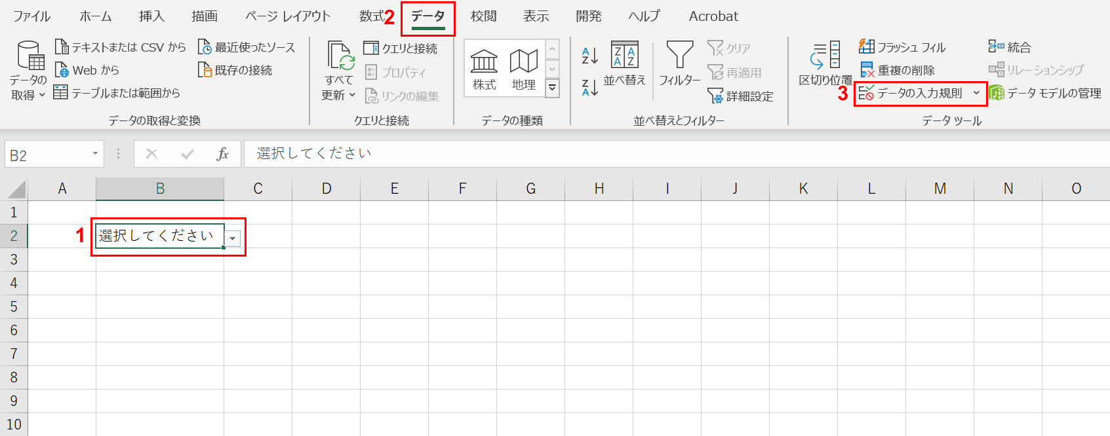Sort descending Z to A
Viewport: 1110px width, 436px height.
[x=589, y=87]
